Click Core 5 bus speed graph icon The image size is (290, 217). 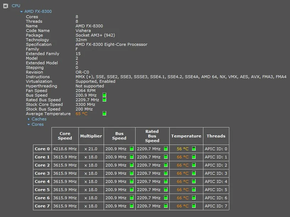132,189
